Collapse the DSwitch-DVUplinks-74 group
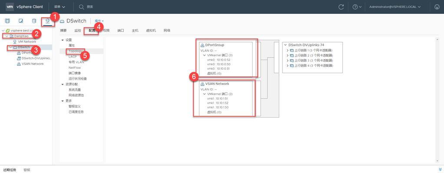 point(286,45)
